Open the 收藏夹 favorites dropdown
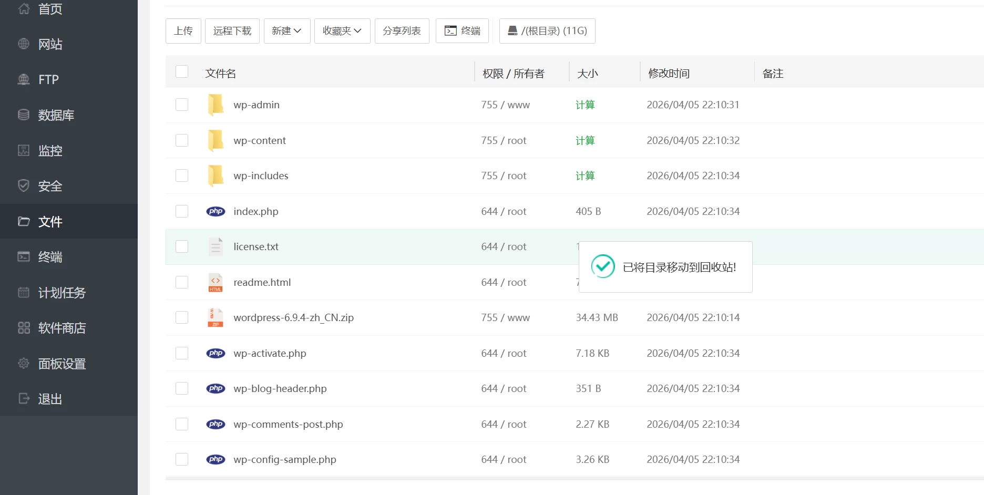The height and width of the screenshot is (495, 984). pyautogui.click(x=342, y=31)
